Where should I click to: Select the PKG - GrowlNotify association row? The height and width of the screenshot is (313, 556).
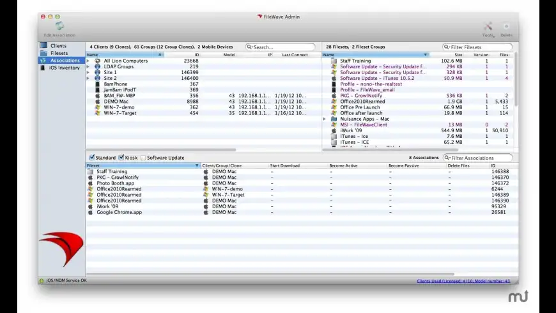[302, 177]
